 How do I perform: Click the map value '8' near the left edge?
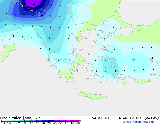coord(6,13)
